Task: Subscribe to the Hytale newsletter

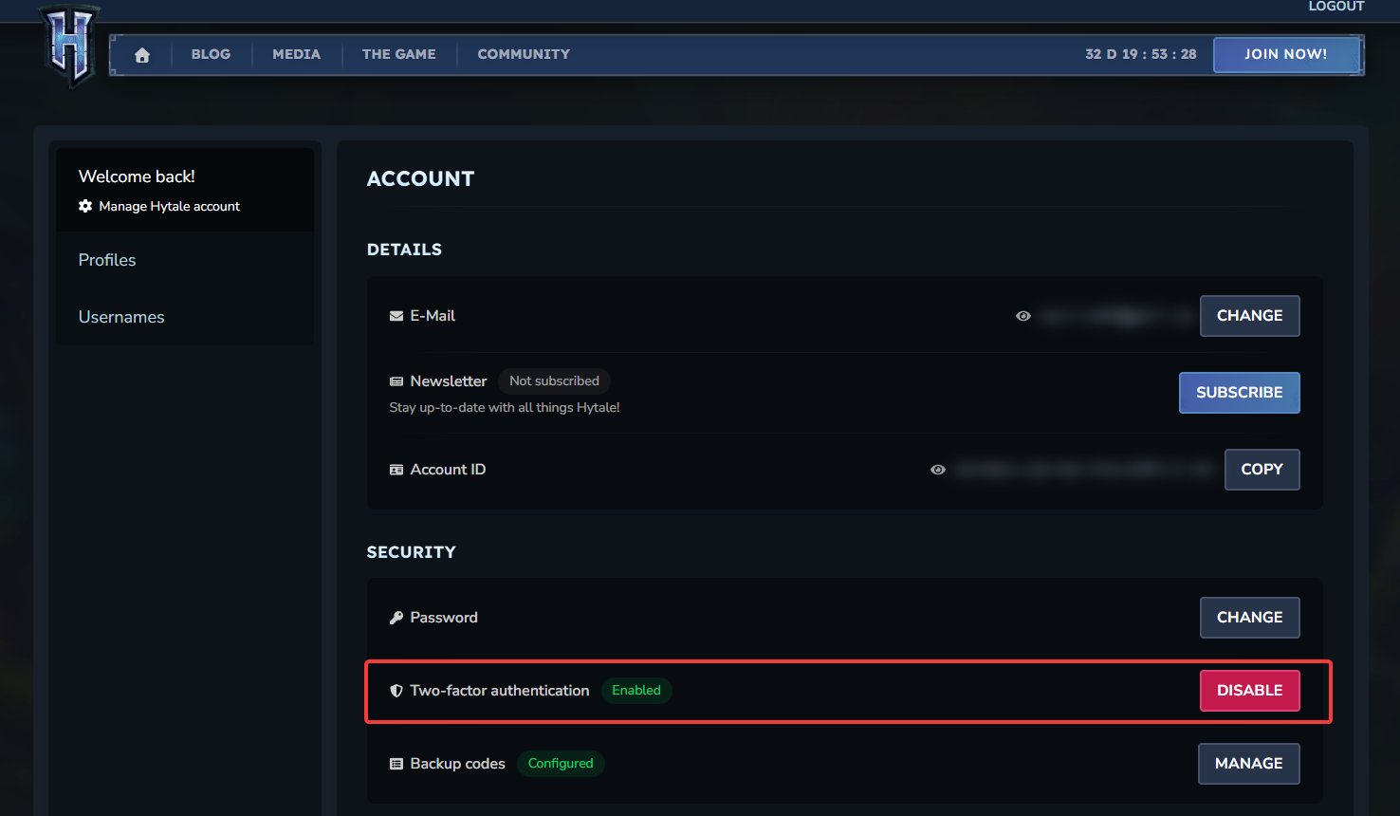Action: pyautogui.click(x=1239, y=393)
